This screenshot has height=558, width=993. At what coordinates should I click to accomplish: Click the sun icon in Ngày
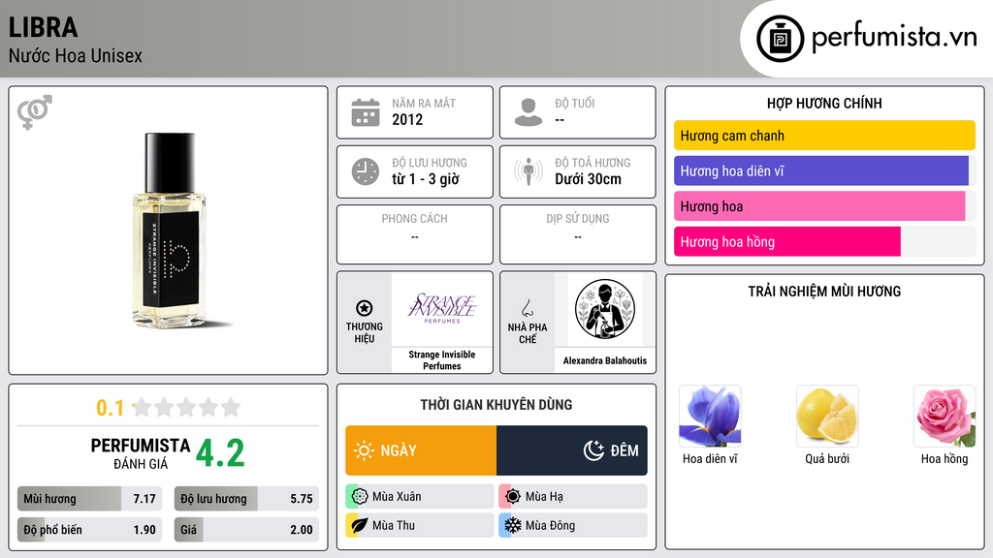tap(364, 450)
